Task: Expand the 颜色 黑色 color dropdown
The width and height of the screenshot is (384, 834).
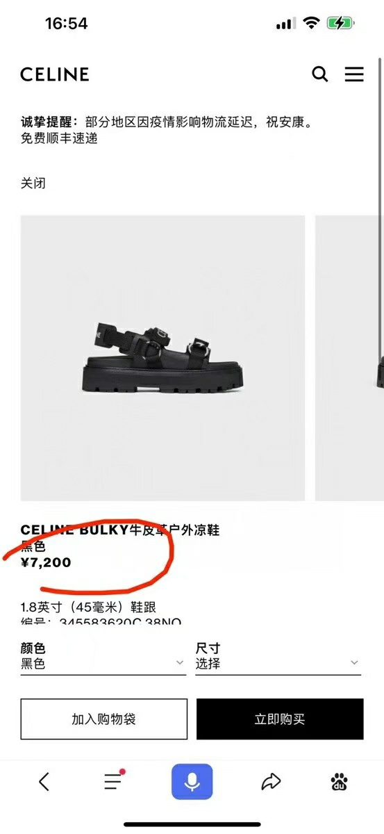Action: coord(103,657)
